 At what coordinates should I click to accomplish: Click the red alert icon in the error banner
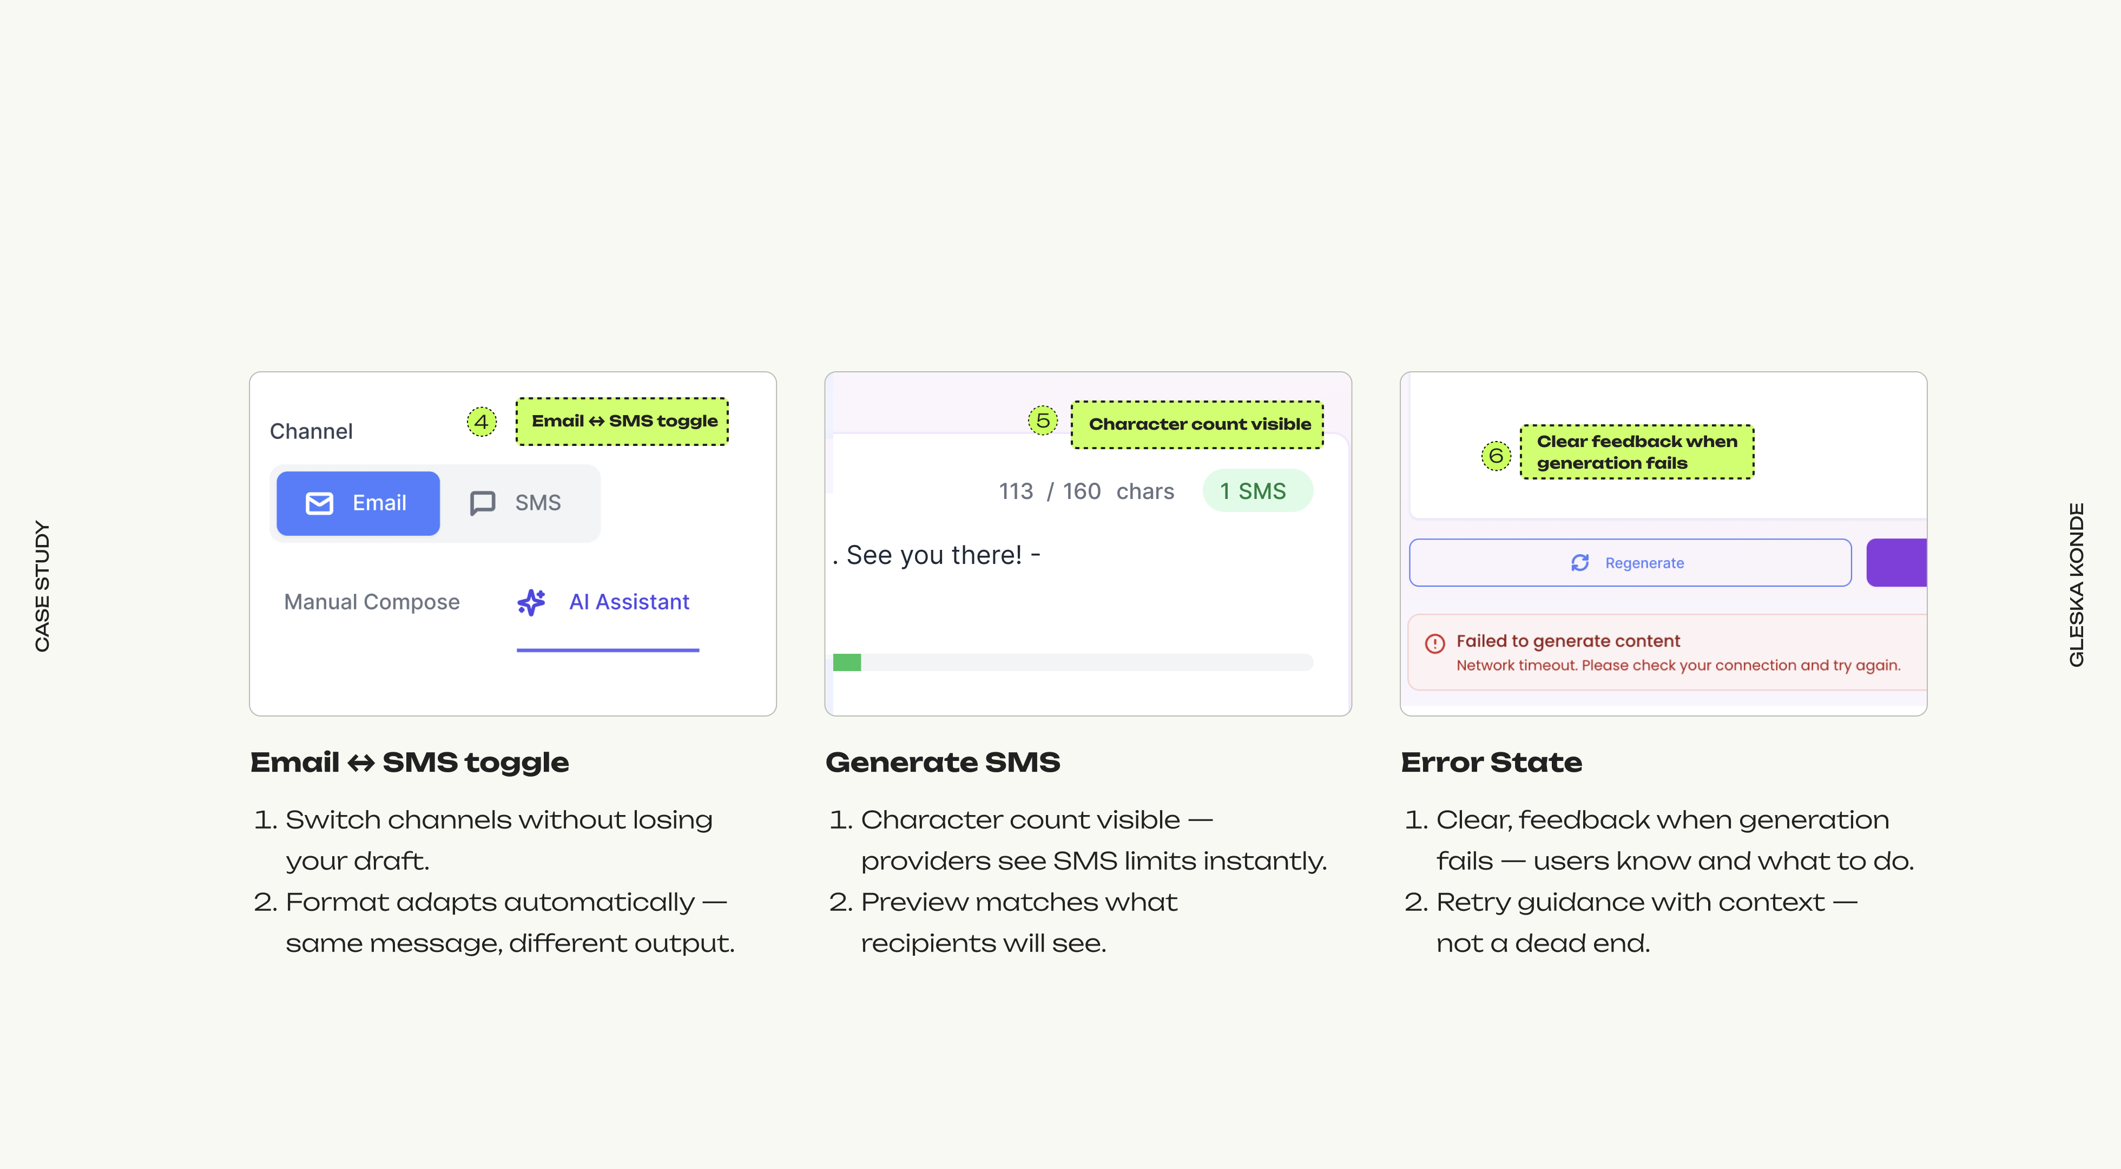pyautogui.click(x=1435, y=643)
